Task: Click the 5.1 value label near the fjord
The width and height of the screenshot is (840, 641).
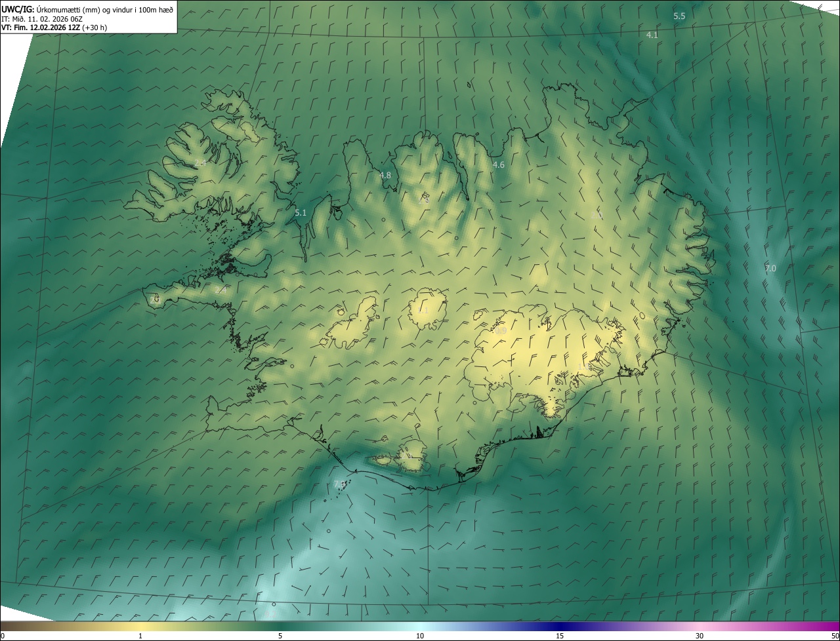Action: tap(301, 213)
